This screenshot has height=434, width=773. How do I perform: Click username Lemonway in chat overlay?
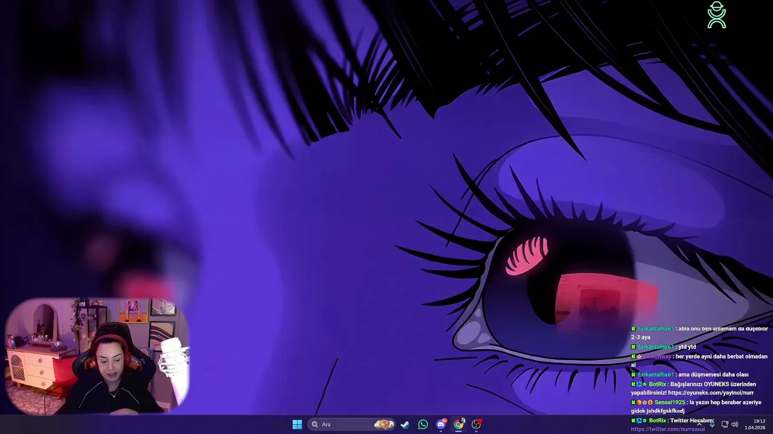657,356
